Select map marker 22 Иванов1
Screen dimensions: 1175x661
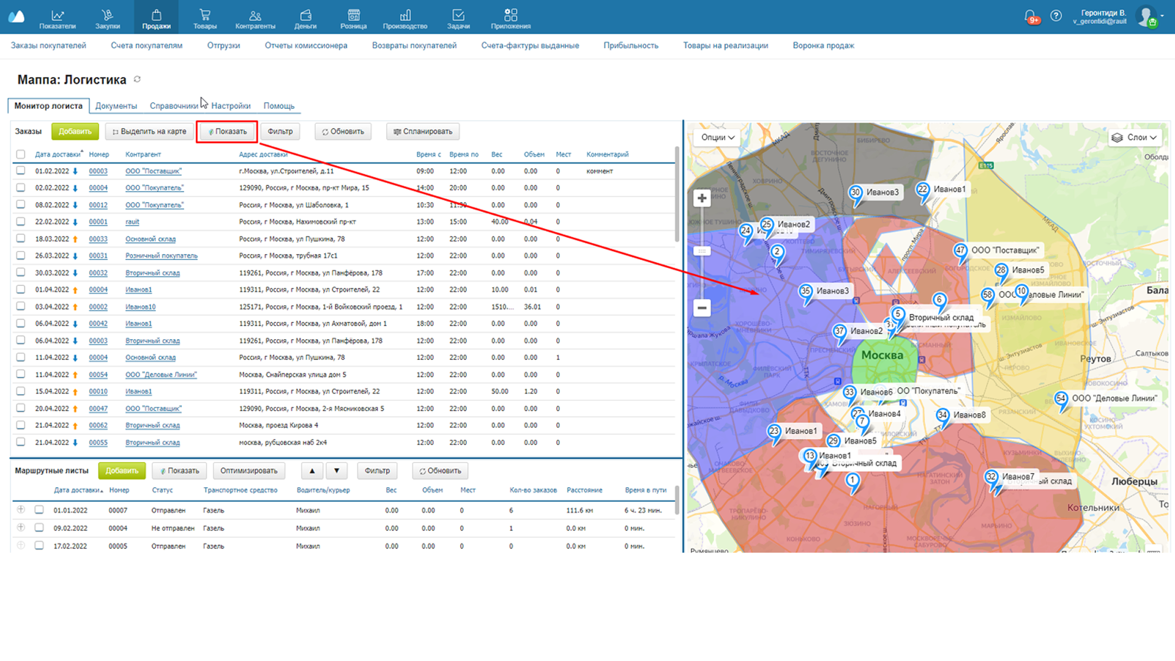pyautogui.click(x=923, y=190)
